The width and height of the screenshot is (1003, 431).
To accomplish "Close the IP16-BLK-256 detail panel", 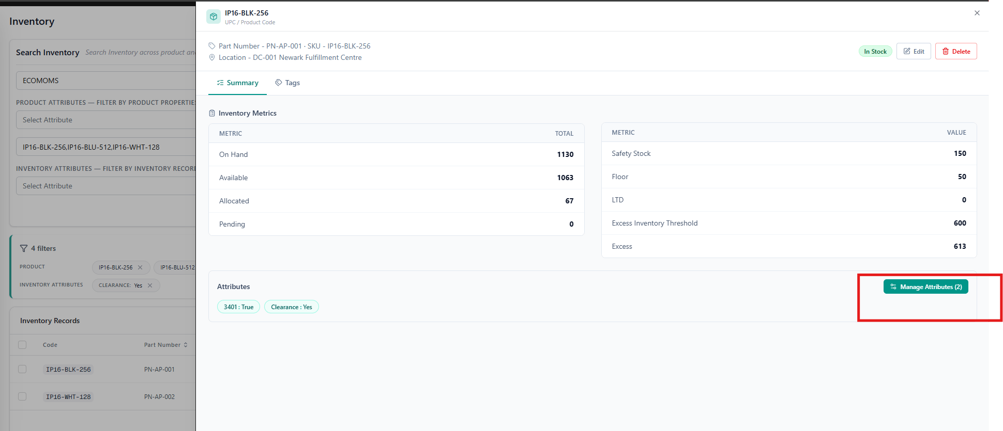I will [x=977, y=13].
